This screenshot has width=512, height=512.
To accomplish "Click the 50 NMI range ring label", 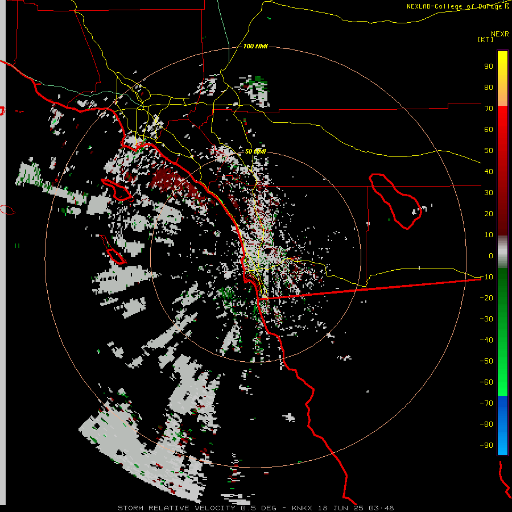I will tap(255, 151).
